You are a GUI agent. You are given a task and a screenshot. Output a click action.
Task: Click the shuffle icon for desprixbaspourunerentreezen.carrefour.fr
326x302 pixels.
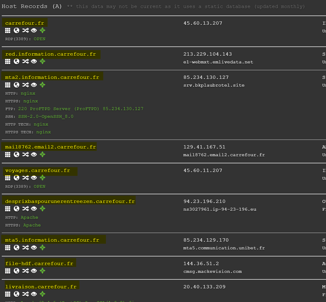click(25, 209)
